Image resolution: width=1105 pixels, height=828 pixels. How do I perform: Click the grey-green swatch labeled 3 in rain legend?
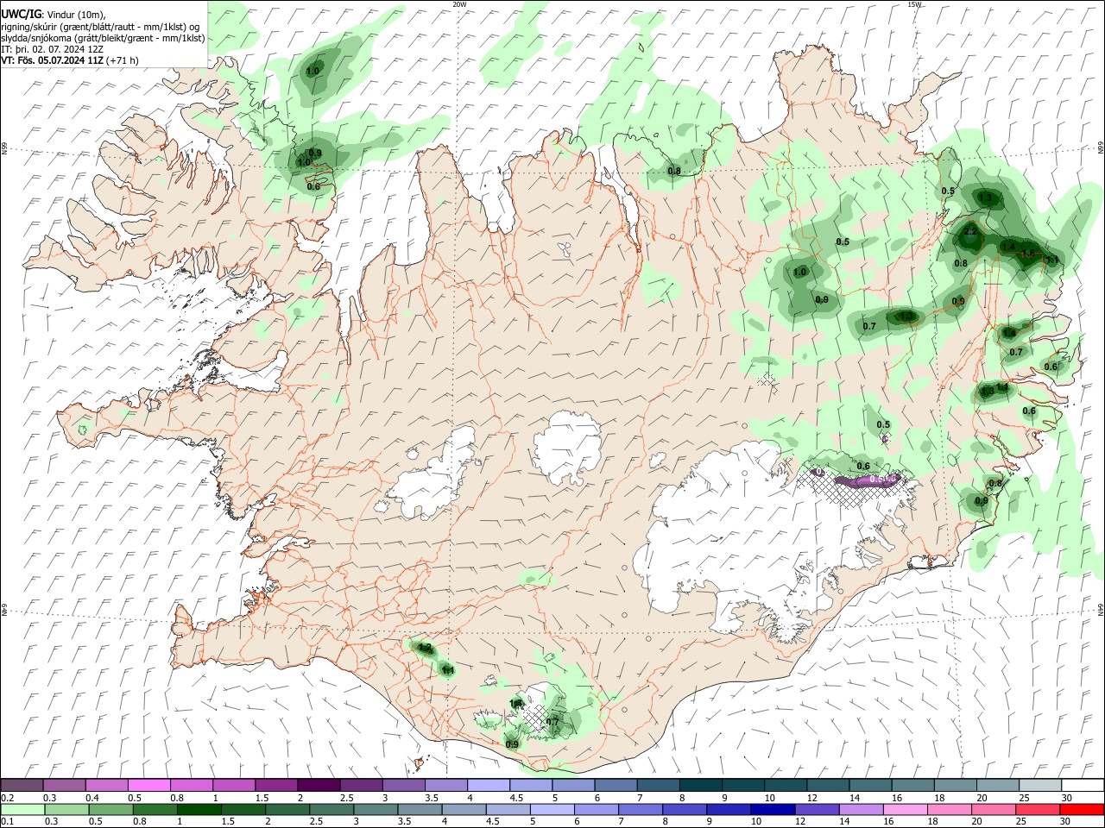click(376, 810)
